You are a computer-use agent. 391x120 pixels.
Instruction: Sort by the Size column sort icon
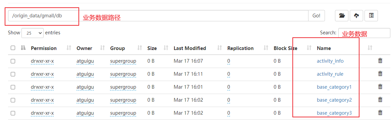(x=166, y=48)
